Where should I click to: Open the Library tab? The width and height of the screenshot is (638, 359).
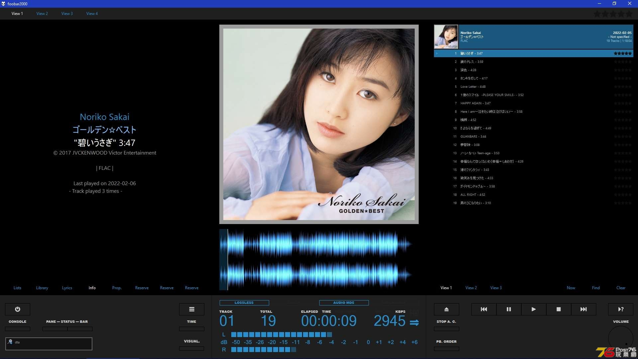(x=42, y=288)
